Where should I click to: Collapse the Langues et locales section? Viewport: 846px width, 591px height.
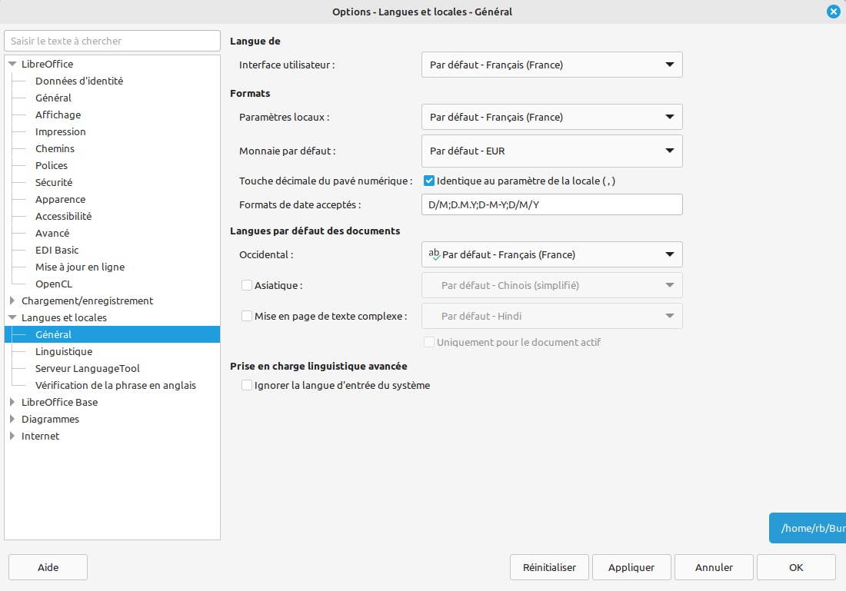[x=12, y=317]
